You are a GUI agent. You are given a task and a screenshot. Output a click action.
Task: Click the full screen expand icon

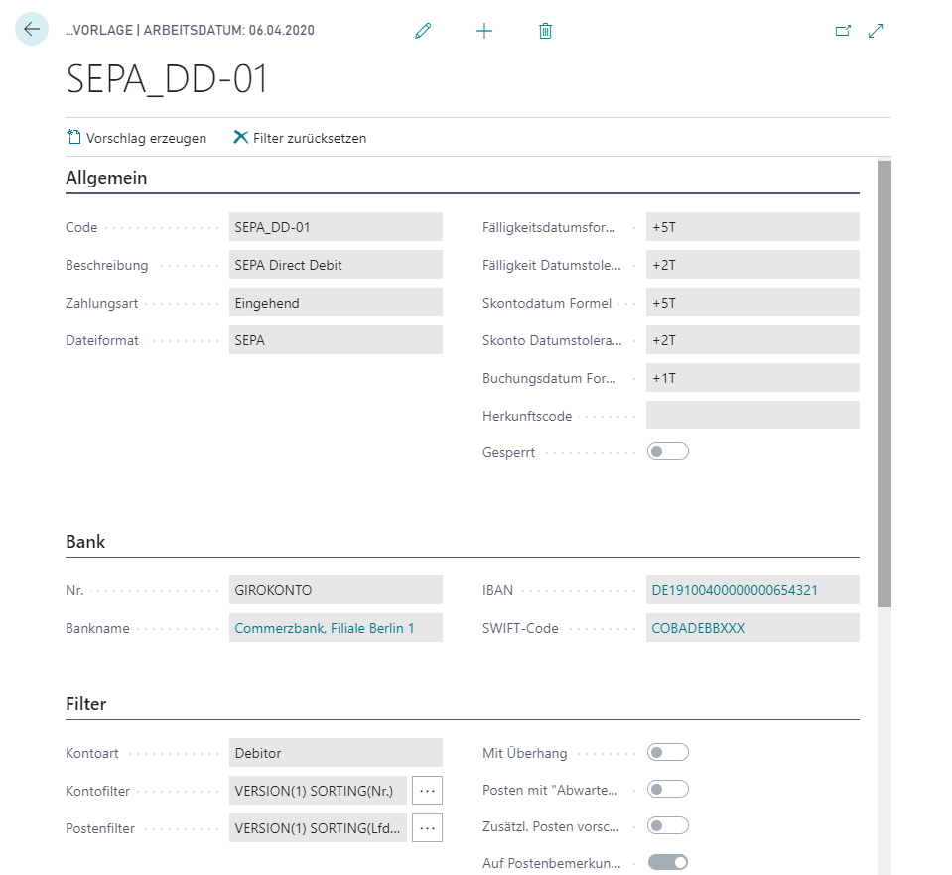[x=876, y=31]
